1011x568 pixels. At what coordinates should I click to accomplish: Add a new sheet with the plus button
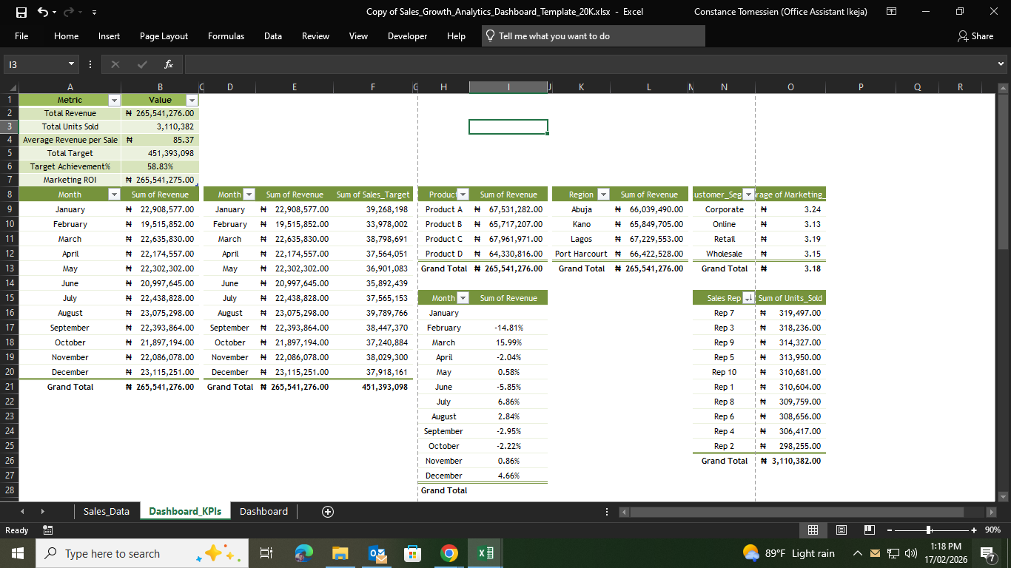(x=327, y=511)
